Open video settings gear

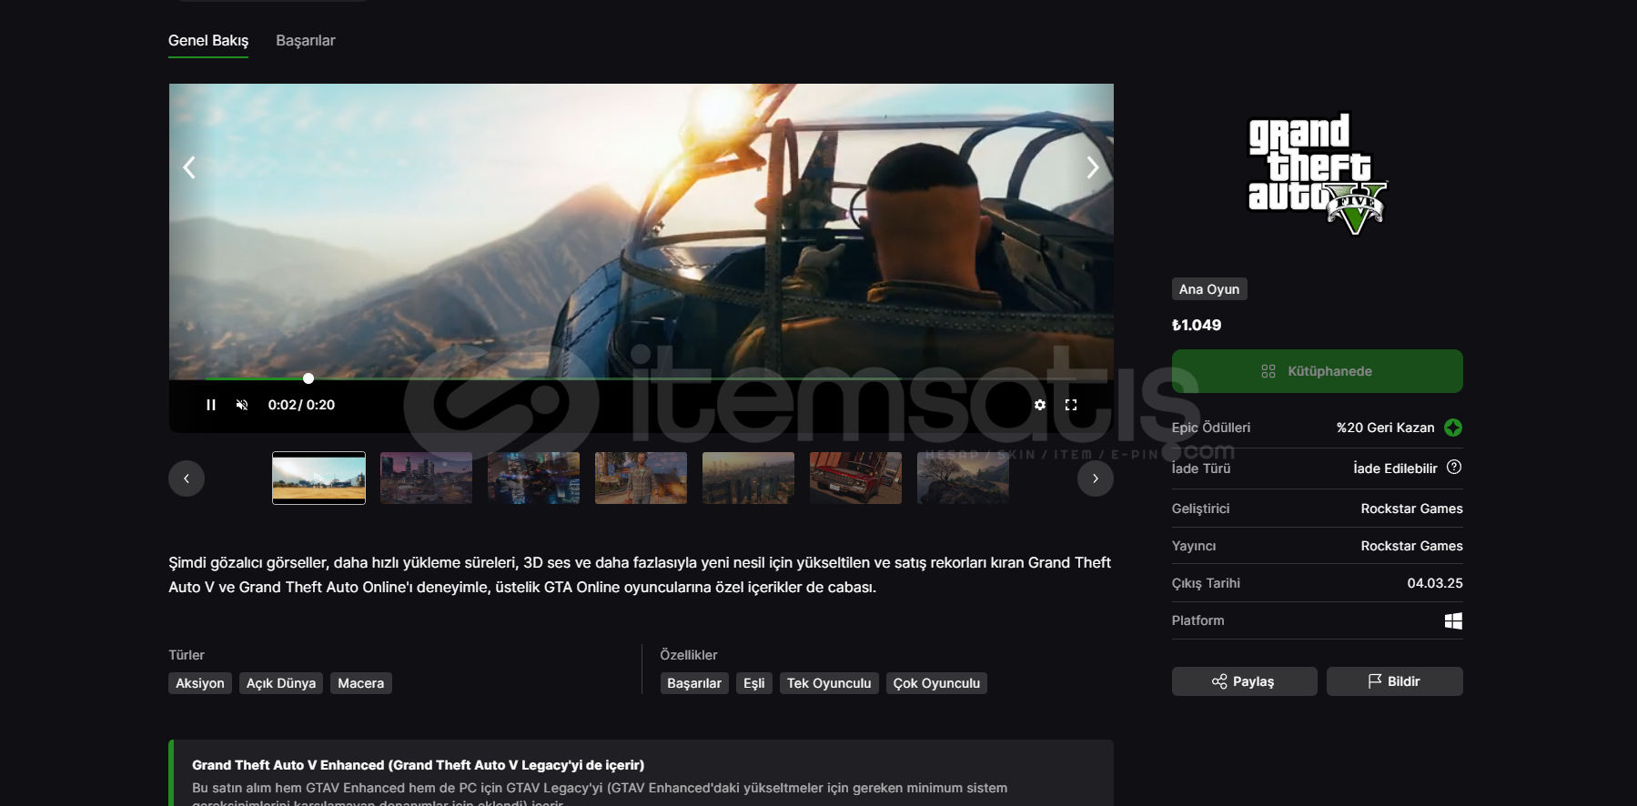point(1040,405)
